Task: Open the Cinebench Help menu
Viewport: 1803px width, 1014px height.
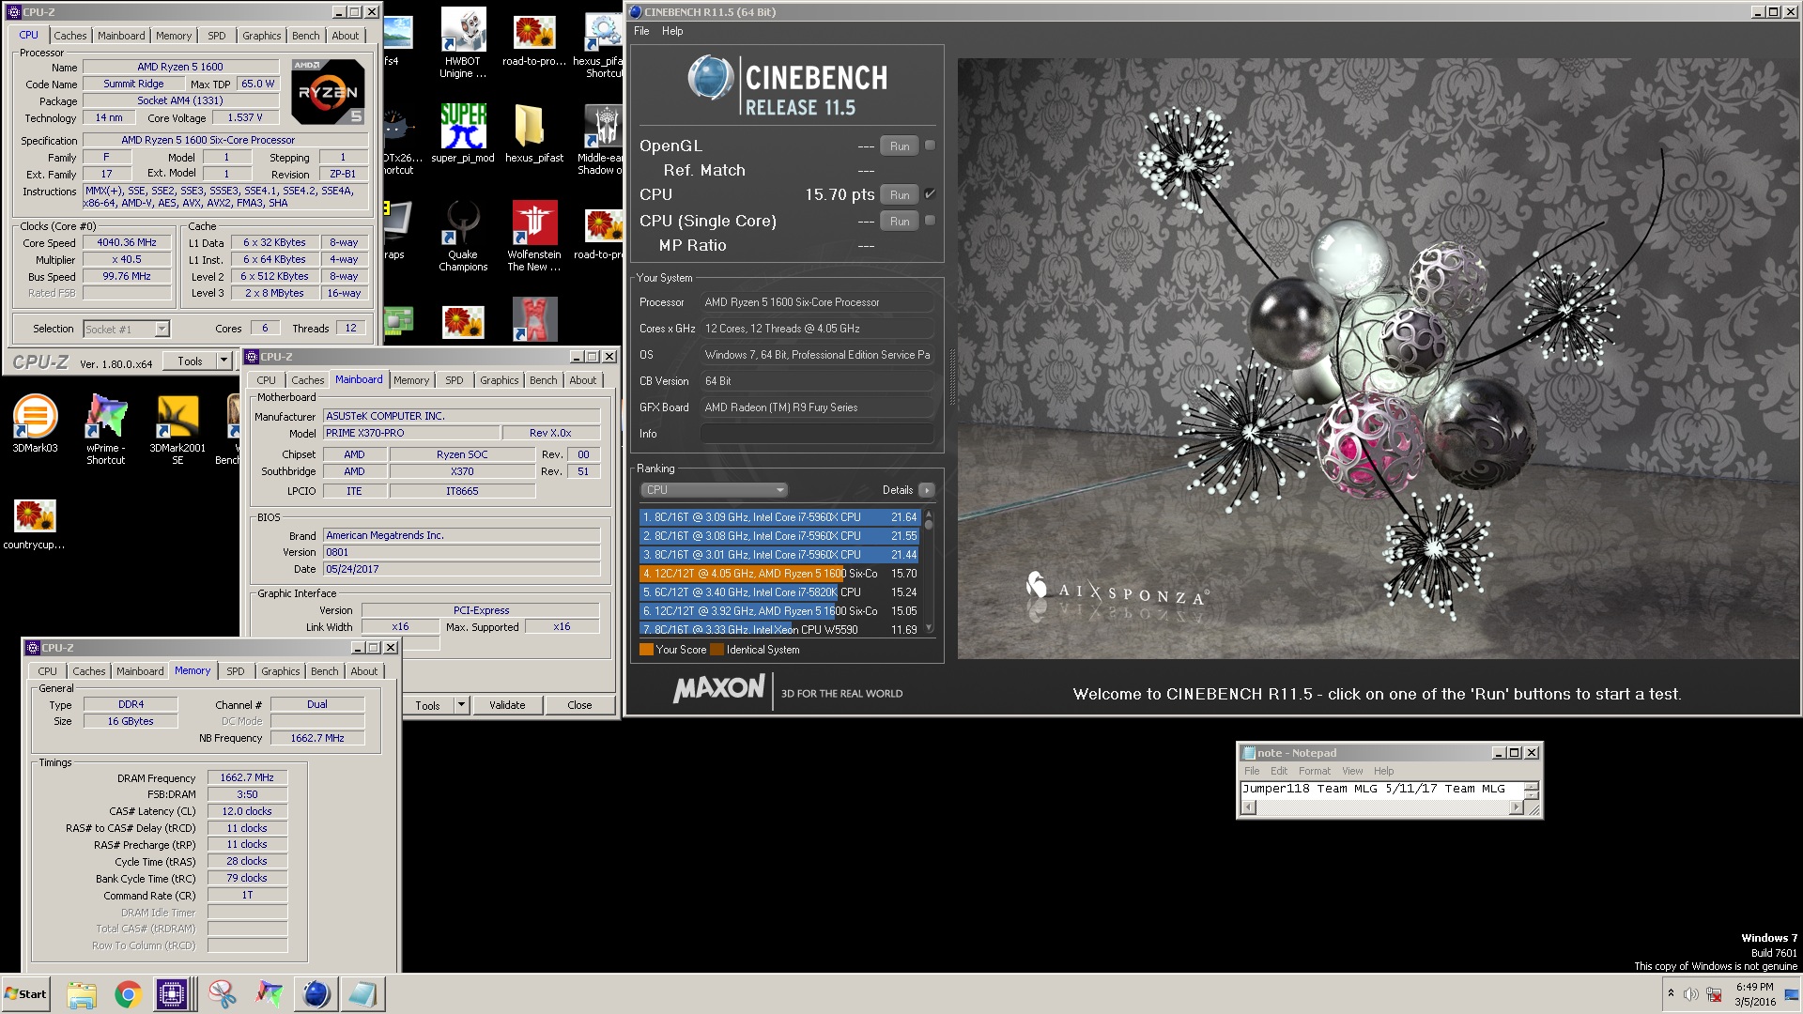Action: tap(672, 31)
